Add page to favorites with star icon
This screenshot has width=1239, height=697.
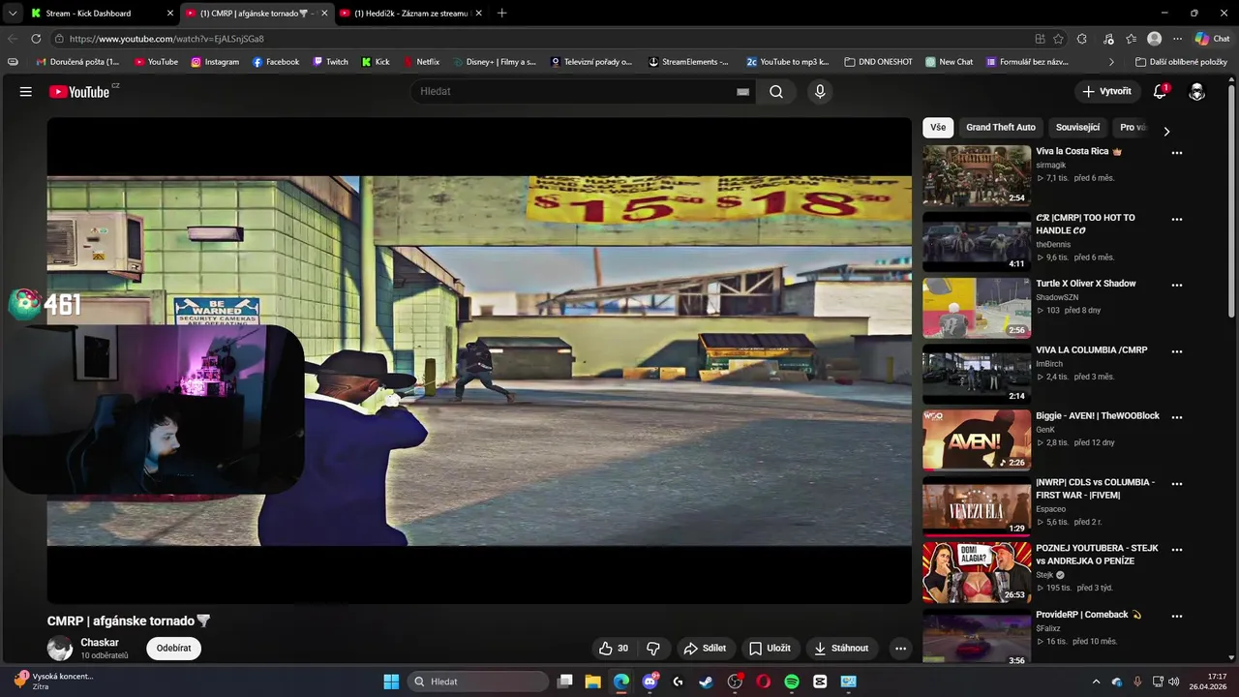coord(1058,39)
